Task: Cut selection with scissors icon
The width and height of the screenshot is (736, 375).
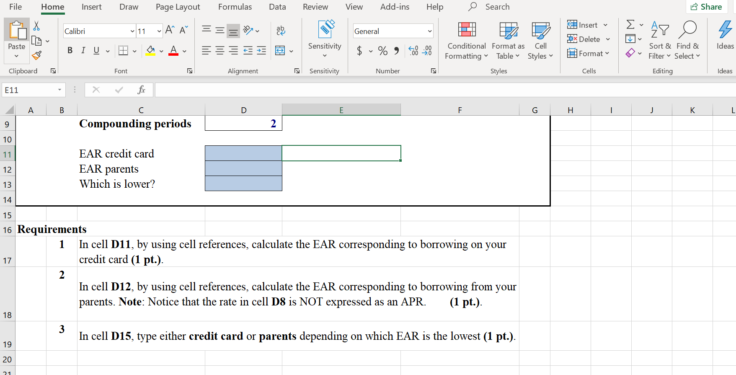Action: (x=37, y=26)
